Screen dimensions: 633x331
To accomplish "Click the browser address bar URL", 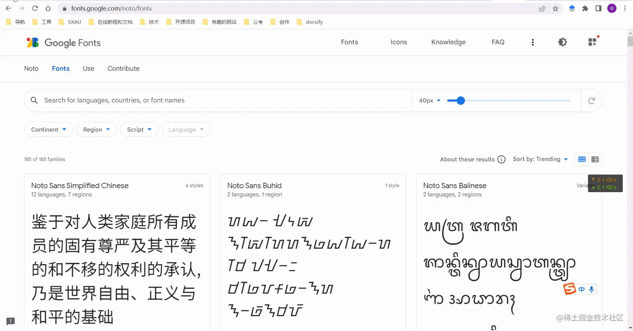I will pos(111,8).
